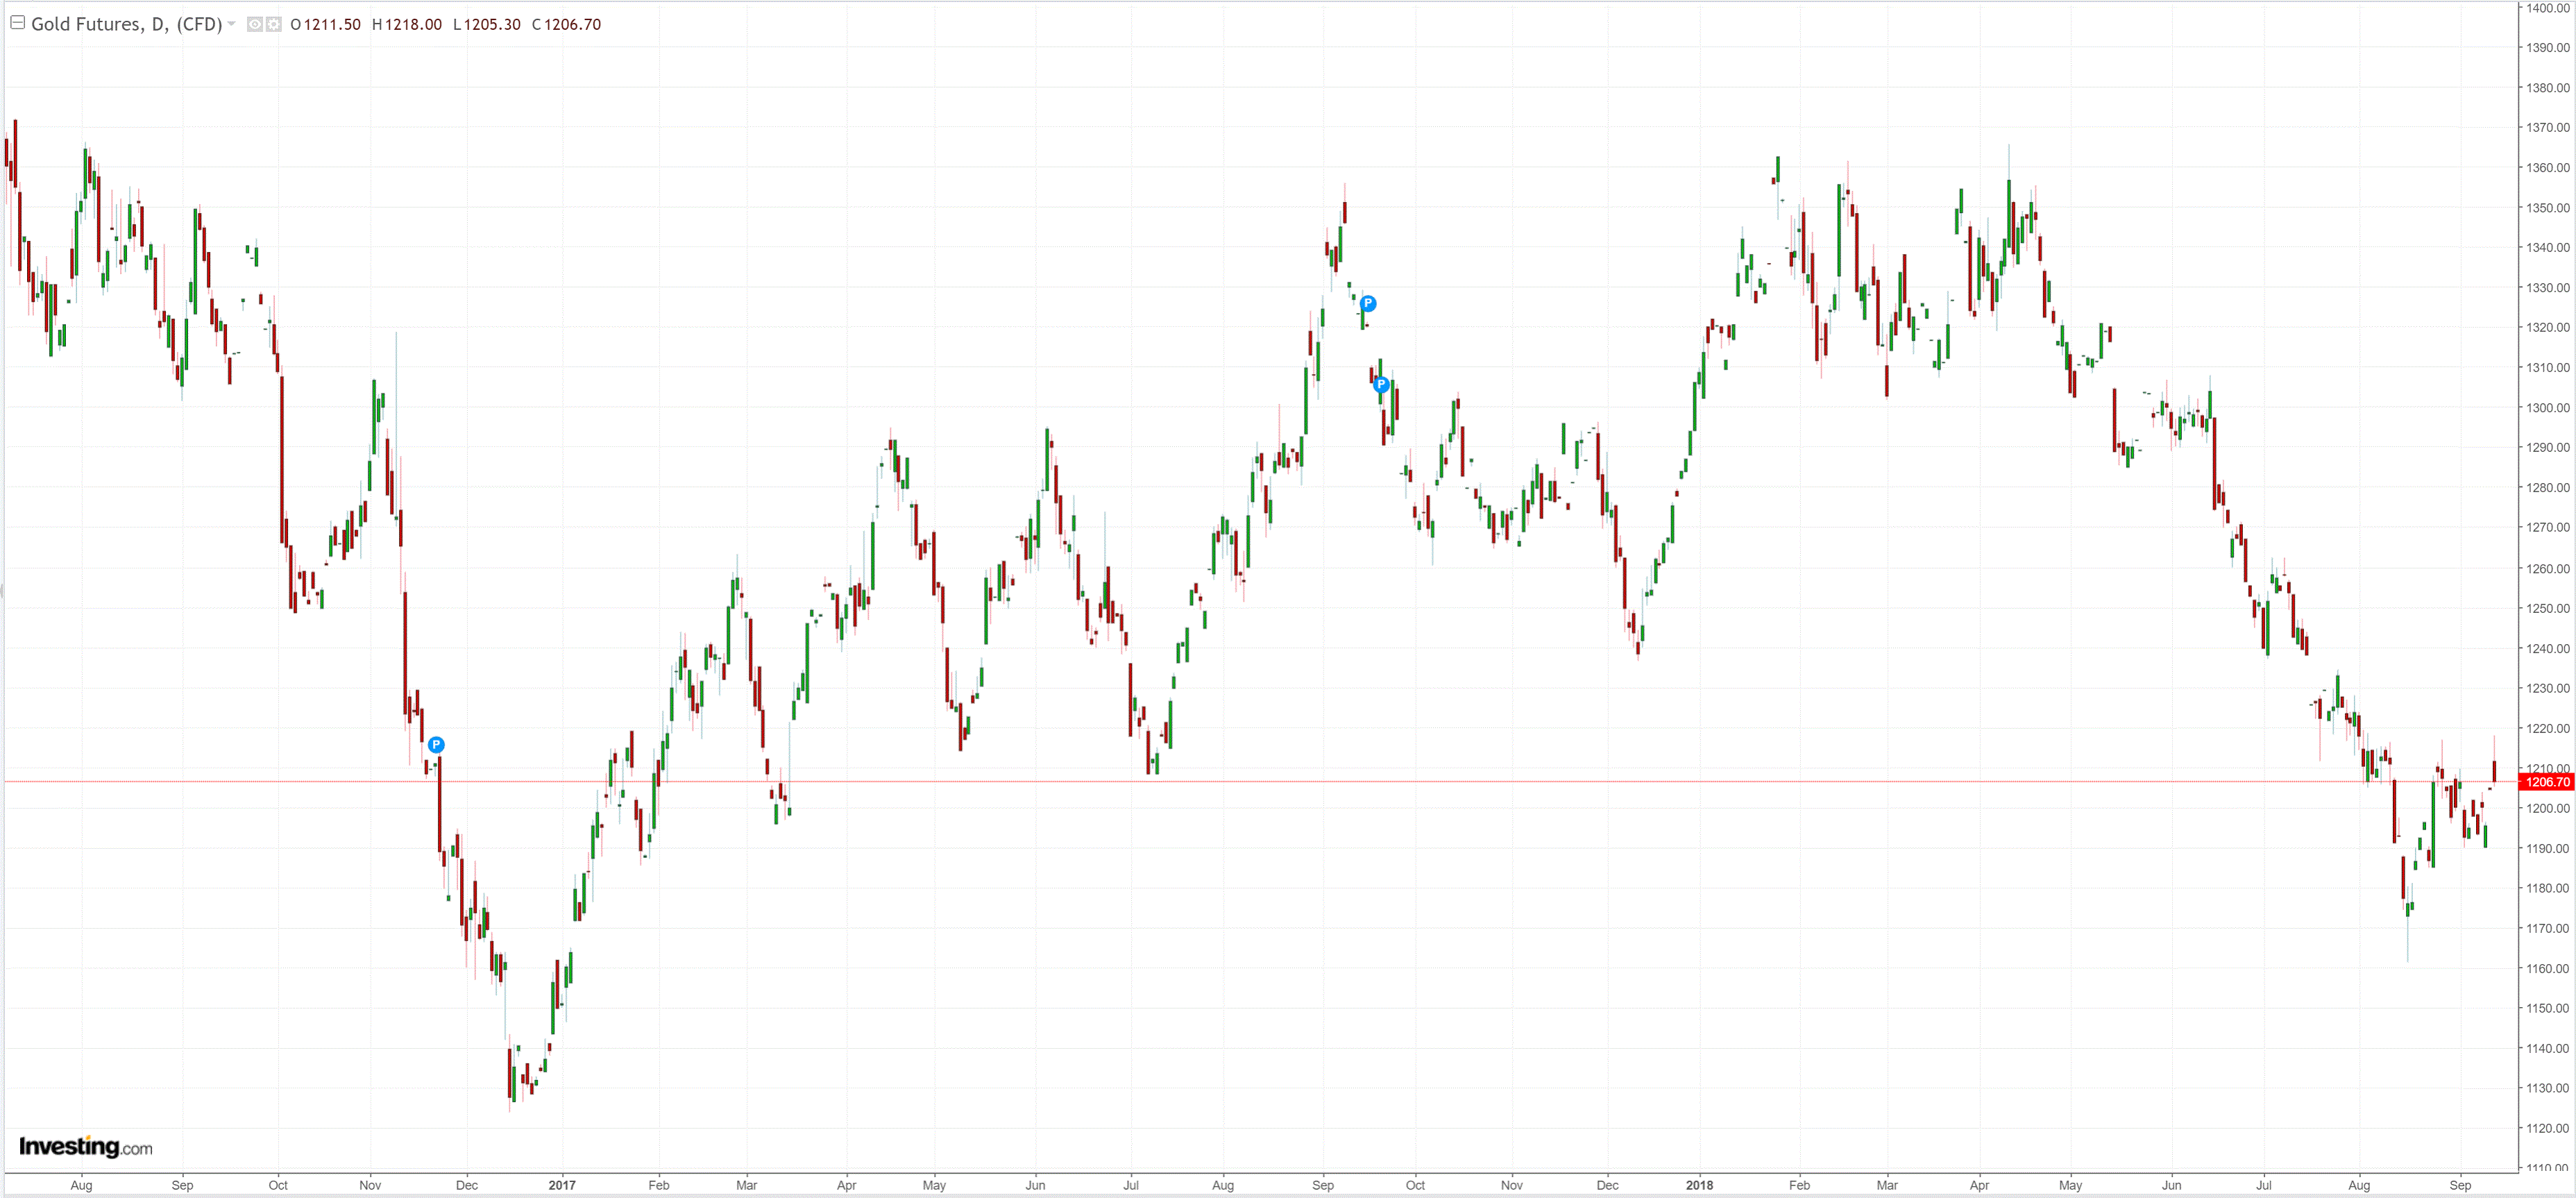Toggle the eye visibility icon in legend

[x=254, y=24]
